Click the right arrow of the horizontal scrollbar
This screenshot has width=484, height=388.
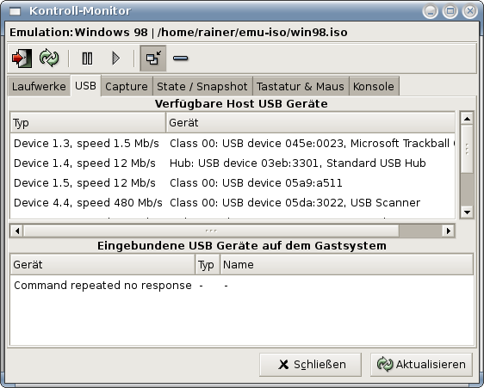[448, 231]
